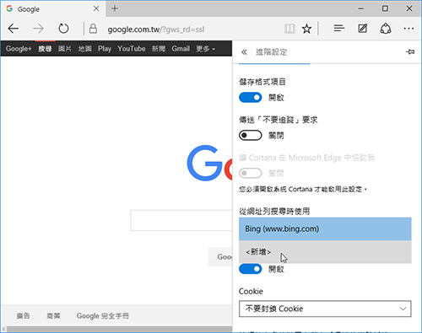This screenshot has width=422, height=333.
Task: Open a new tab with plus button
Action: [115, 8]
